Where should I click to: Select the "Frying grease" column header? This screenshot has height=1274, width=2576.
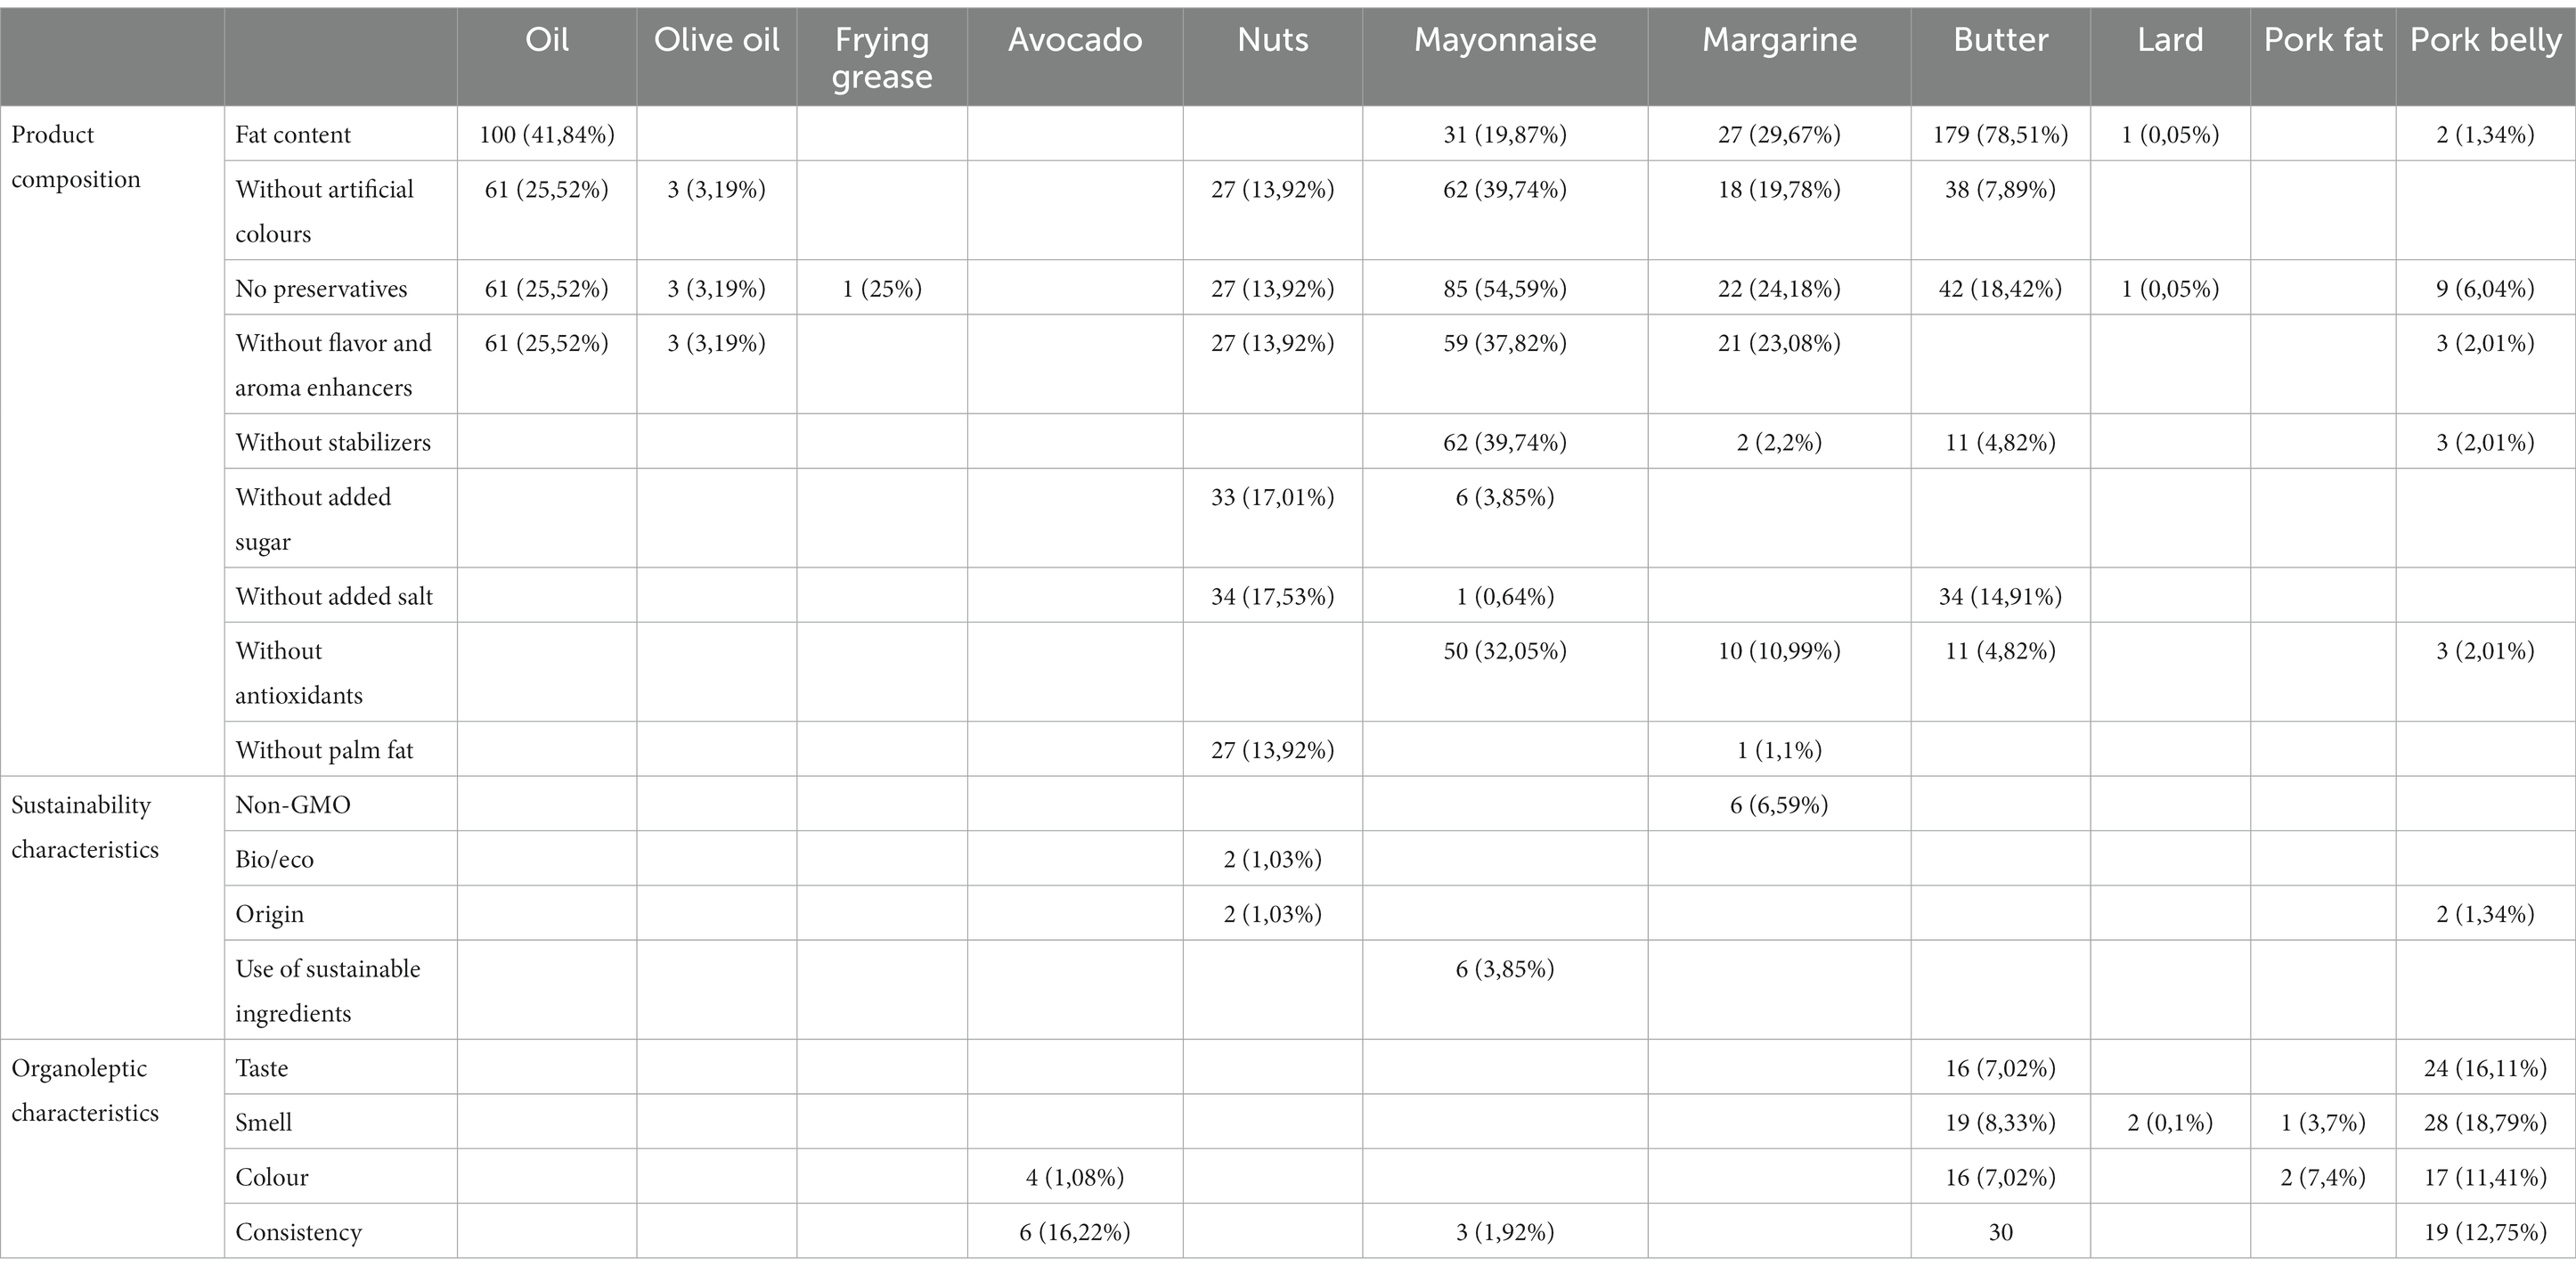coord(882,58)
